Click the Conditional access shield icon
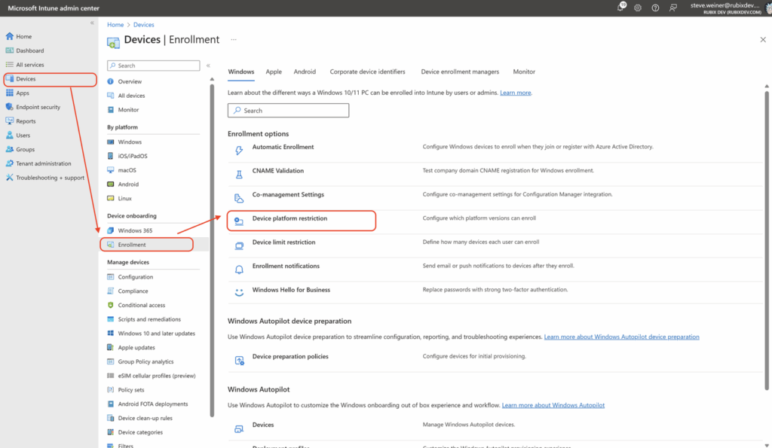The height and width of the screenshot is (448, 772). [x=110, y=305]
